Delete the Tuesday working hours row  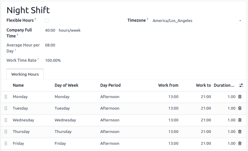(x=240, y=109)
